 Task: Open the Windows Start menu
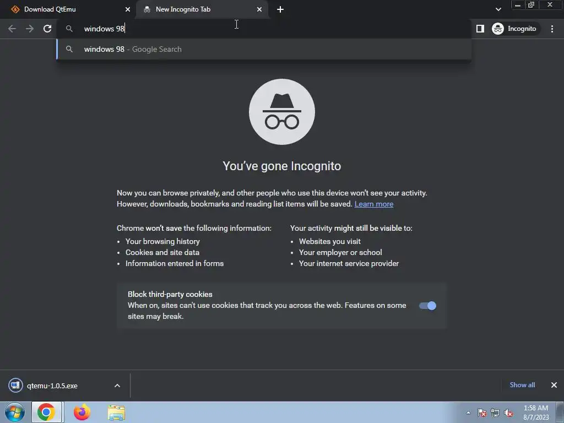(x=15, y=412)
